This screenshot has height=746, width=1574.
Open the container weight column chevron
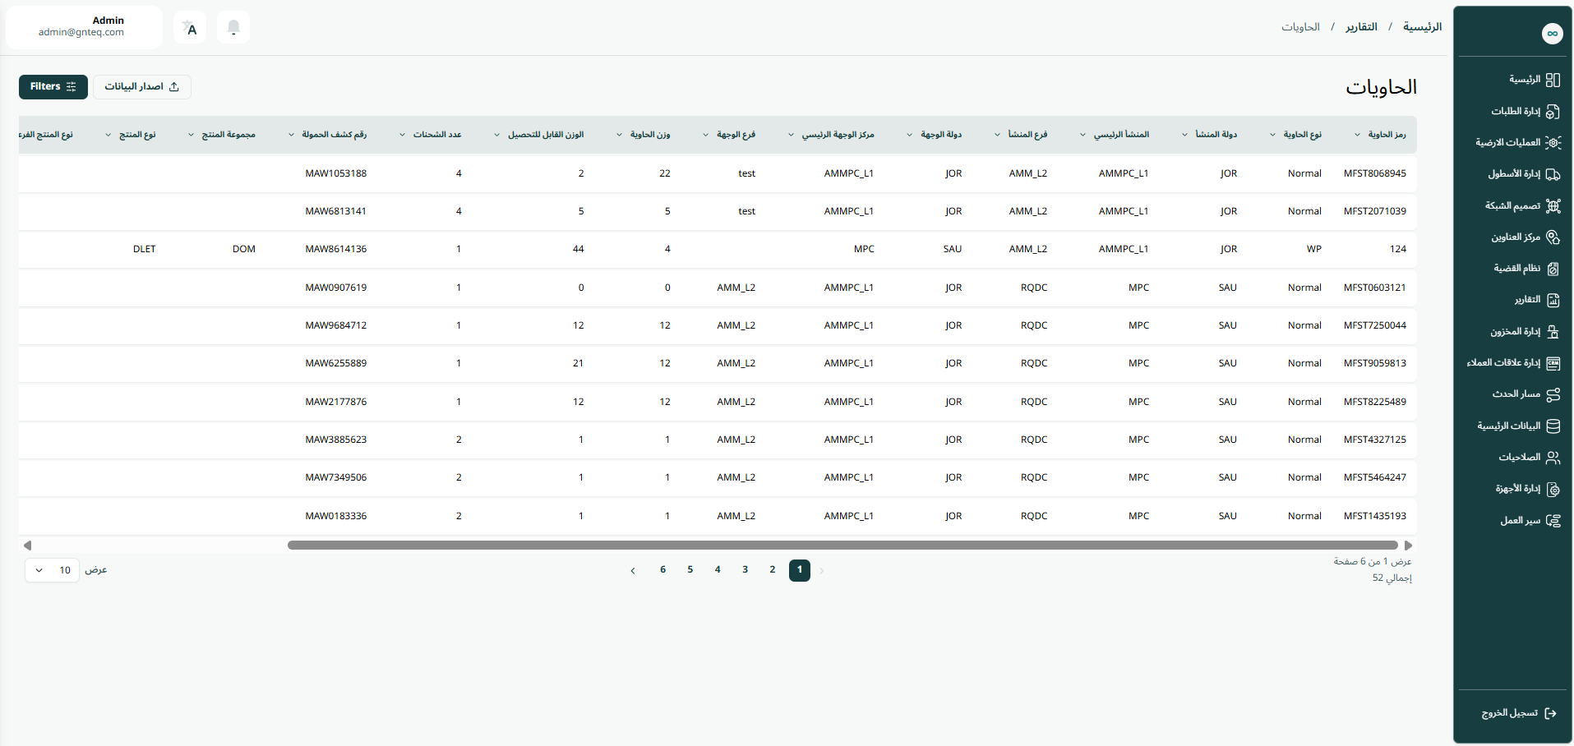(620, 135)
